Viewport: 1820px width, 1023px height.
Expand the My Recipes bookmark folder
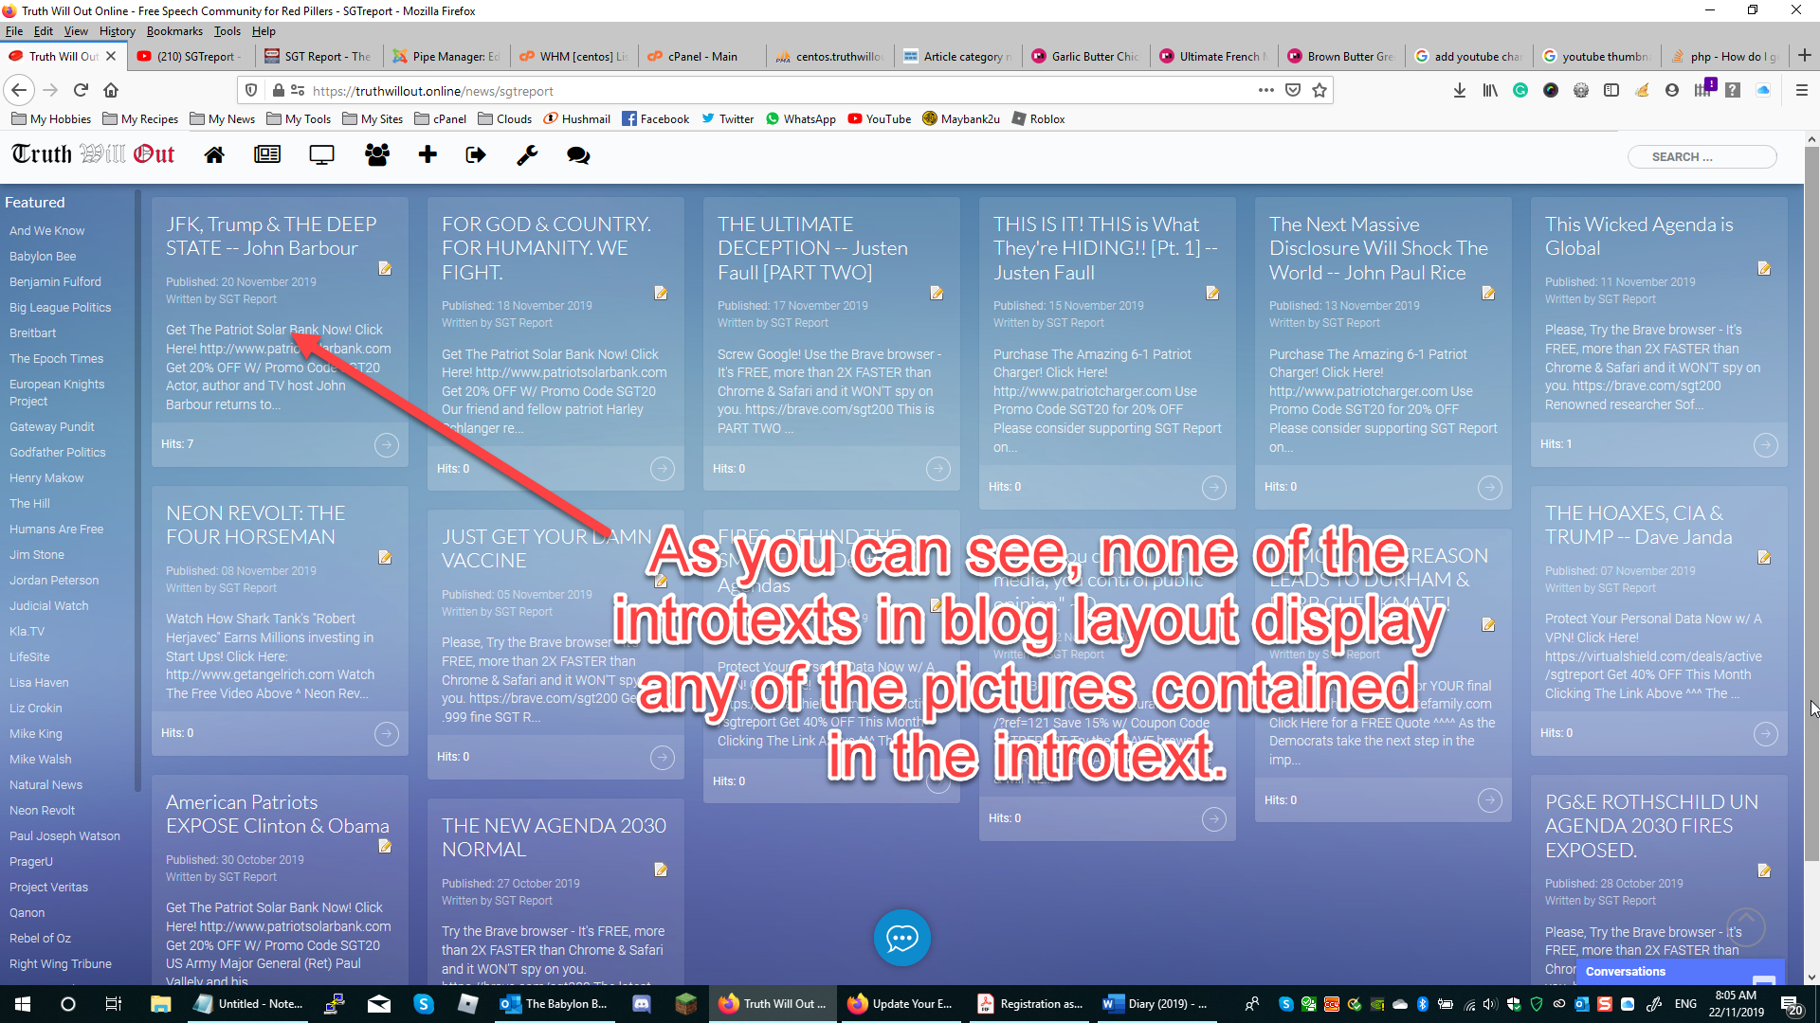pyautogui.click(x=140, y=119)
